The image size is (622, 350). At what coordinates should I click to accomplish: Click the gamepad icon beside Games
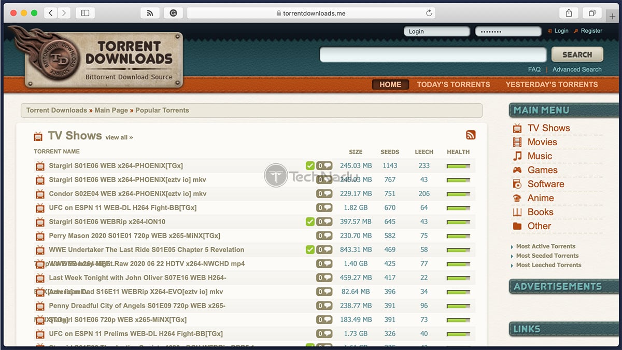pos(517,170)
